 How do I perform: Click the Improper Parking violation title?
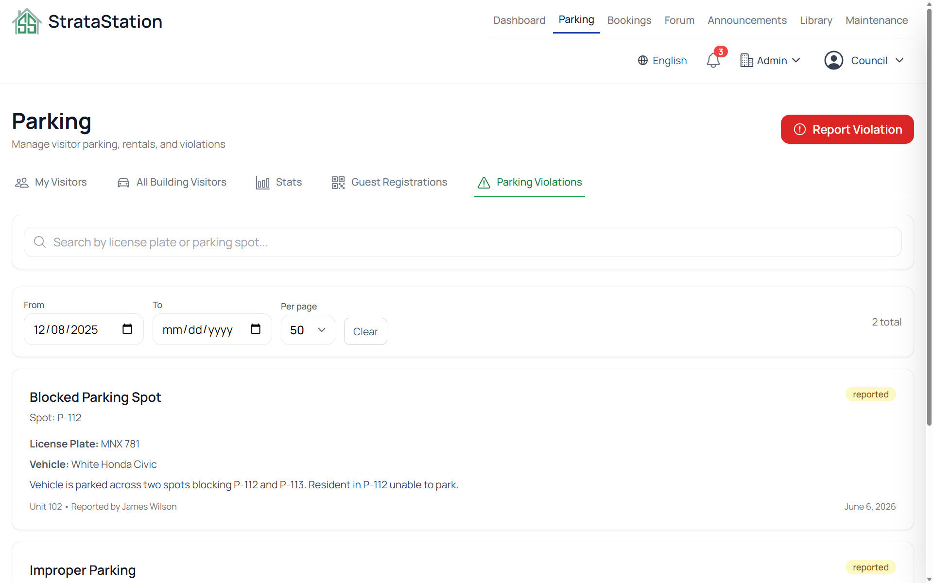pyautogui.click(x=83, y=570)
